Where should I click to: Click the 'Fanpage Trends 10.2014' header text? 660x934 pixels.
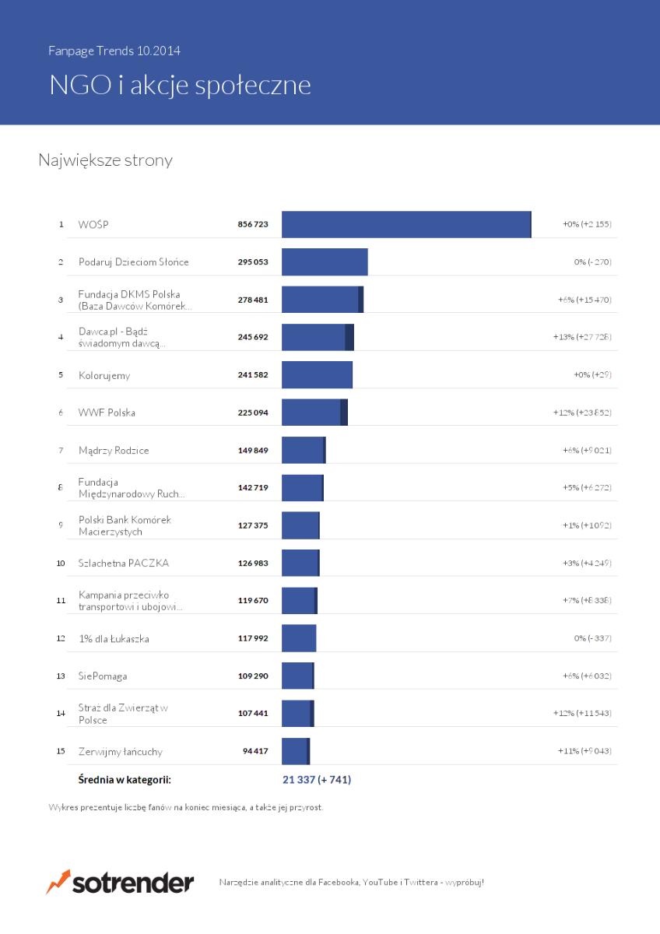click(114, 51)
